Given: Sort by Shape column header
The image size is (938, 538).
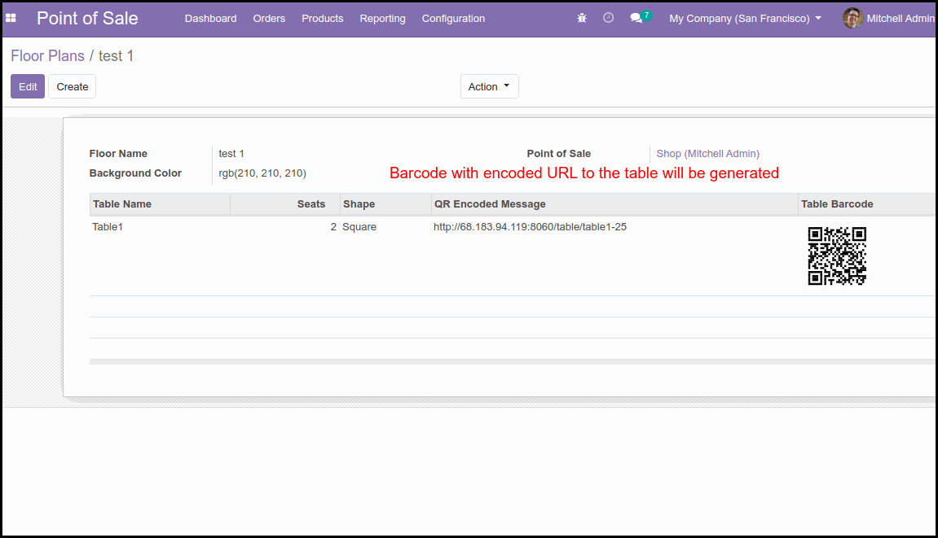Looking at the screenshot, I should (x=385, y=203).
